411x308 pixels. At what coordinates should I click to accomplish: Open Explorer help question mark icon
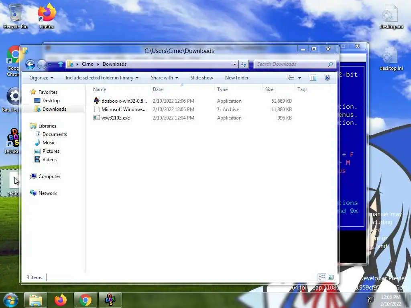point(328,78)
